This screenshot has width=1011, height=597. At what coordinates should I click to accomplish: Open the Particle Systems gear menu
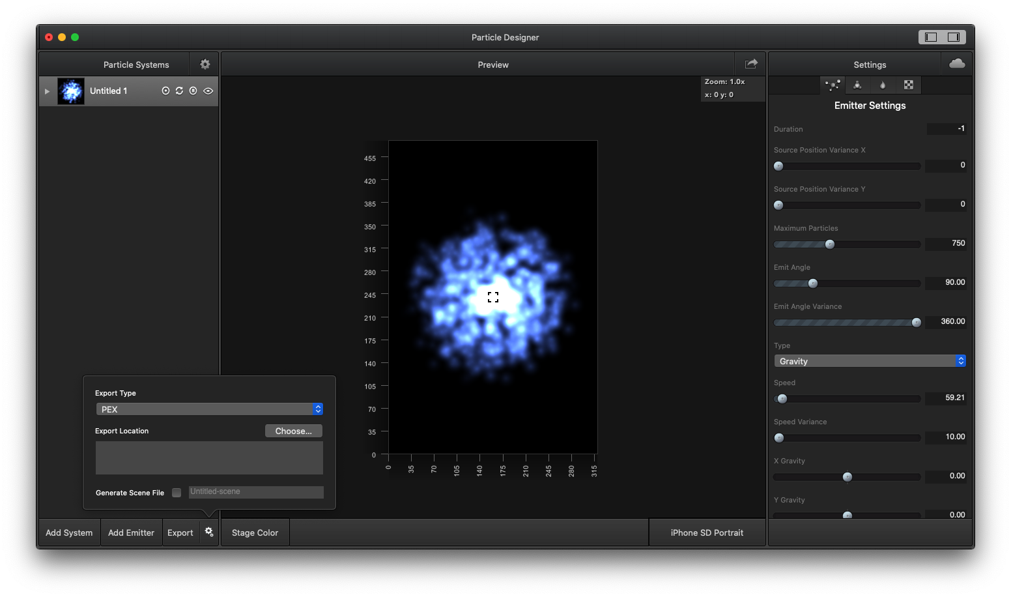205,65
